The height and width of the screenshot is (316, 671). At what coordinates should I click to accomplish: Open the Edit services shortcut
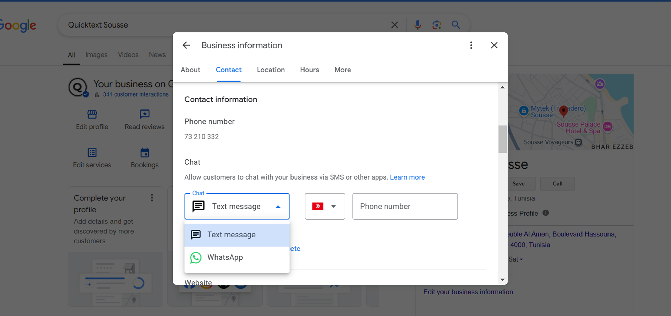[92, 158]
